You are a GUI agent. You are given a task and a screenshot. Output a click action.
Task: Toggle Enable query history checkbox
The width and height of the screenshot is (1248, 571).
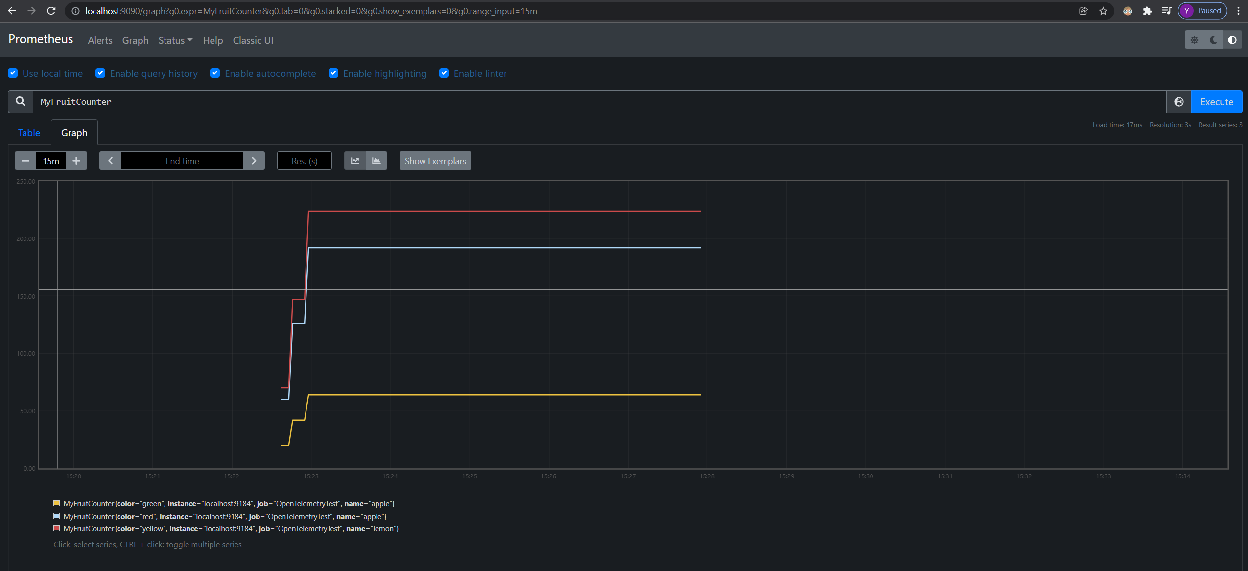coord(100,73)
